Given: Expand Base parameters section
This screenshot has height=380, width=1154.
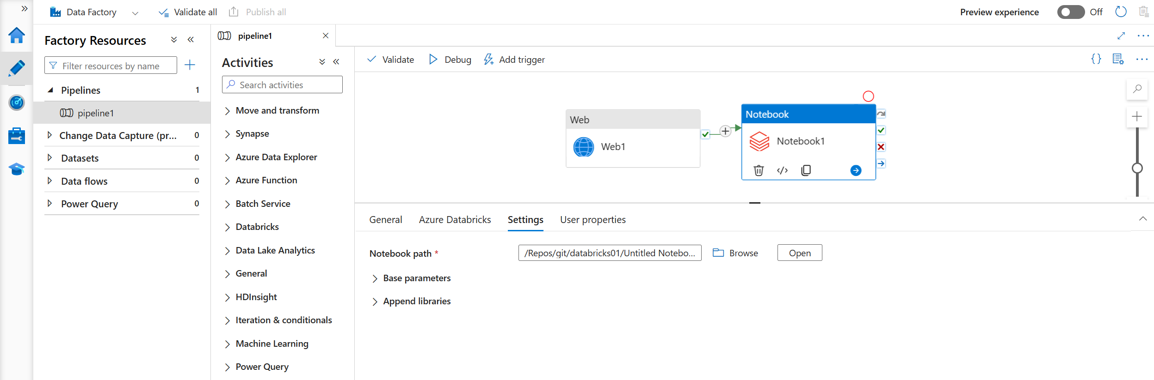Looking at the screenshot, I should (x=375, y=278).
